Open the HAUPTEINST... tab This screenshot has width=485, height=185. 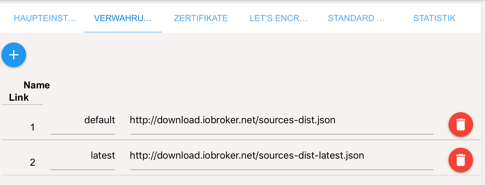point(45,18)
